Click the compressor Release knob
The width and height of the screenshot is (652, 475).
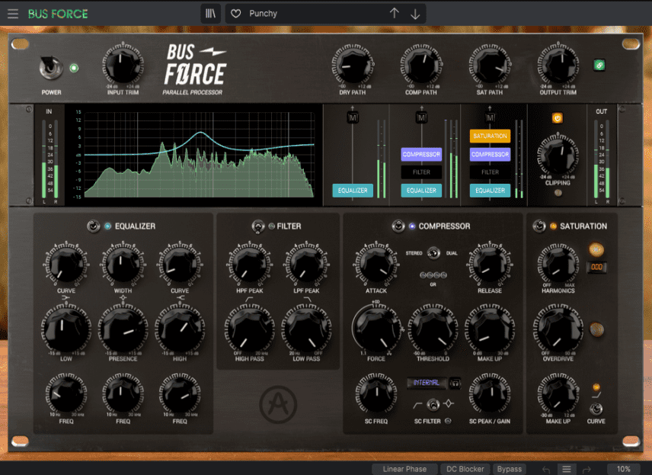click(490, 264)
